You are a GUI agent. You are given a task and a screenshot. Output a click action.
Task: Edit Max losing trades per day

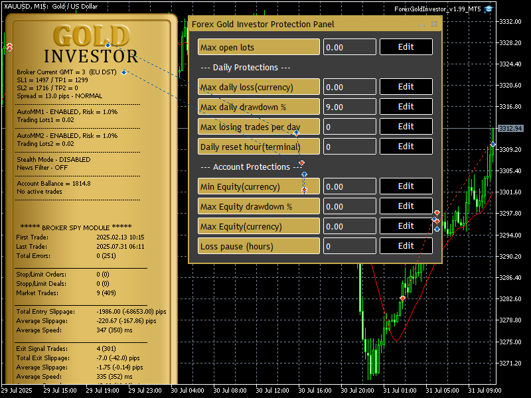click(x=406, y=127)
